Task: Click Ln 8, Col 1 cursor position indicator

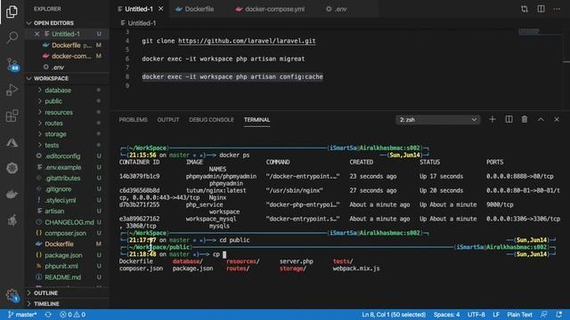Action: pyautogui.click(x=394, y=315)
